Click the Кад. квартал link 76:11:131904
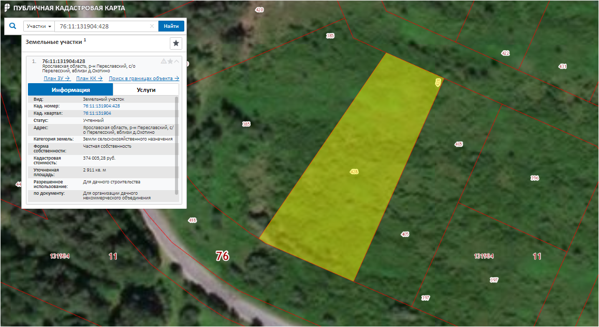 click(x=97, y=113)
